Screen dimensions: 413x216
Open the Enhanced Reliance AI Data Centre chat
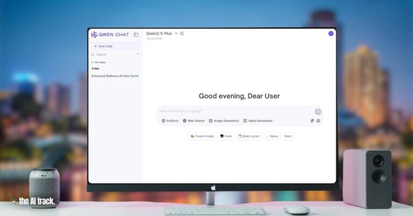(x=115, y=76)
